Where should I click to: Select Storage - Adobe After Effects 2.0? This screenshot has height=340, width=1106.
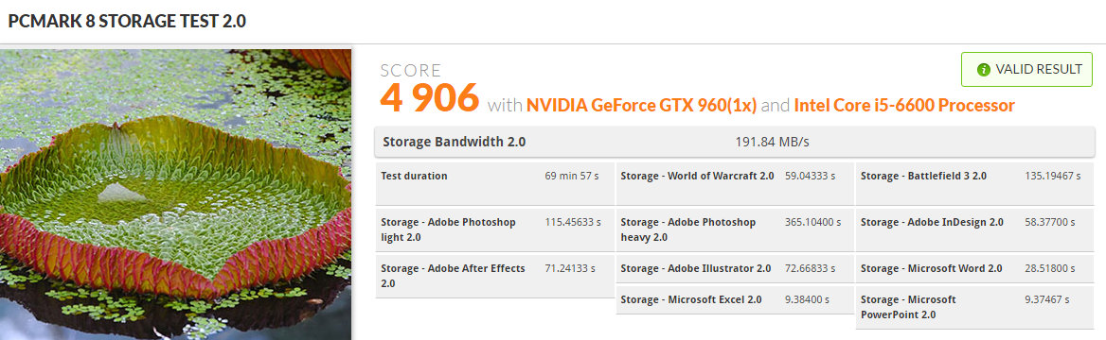coord(494,276)
